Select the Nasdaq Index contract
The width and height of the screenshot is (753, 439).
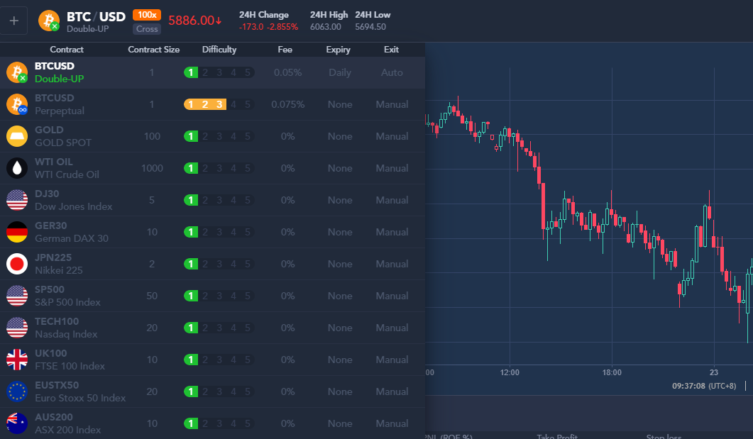pos(212,328)
